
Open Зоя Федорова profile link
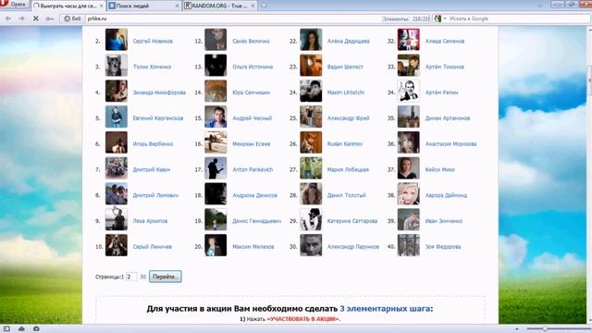[x=442, y=247]
